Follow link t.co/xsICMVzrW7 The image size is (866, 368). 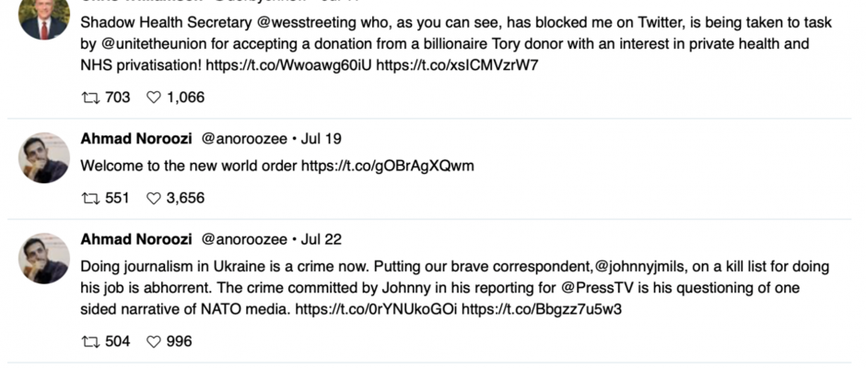(x=457, y=65)
